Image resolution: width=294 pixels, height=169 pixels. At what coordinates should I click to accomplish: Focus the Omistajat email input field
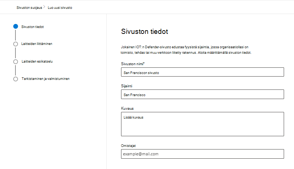click(202, 154)
